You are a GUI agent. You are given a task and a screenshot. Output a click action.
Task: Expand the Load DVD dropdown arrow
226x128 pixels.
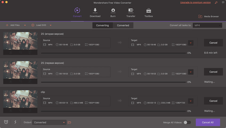51,25
